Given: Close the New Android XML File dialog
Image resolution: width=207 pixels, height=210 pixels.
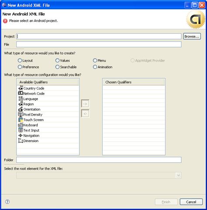Looking at the screenshot, I should [202, 5].
